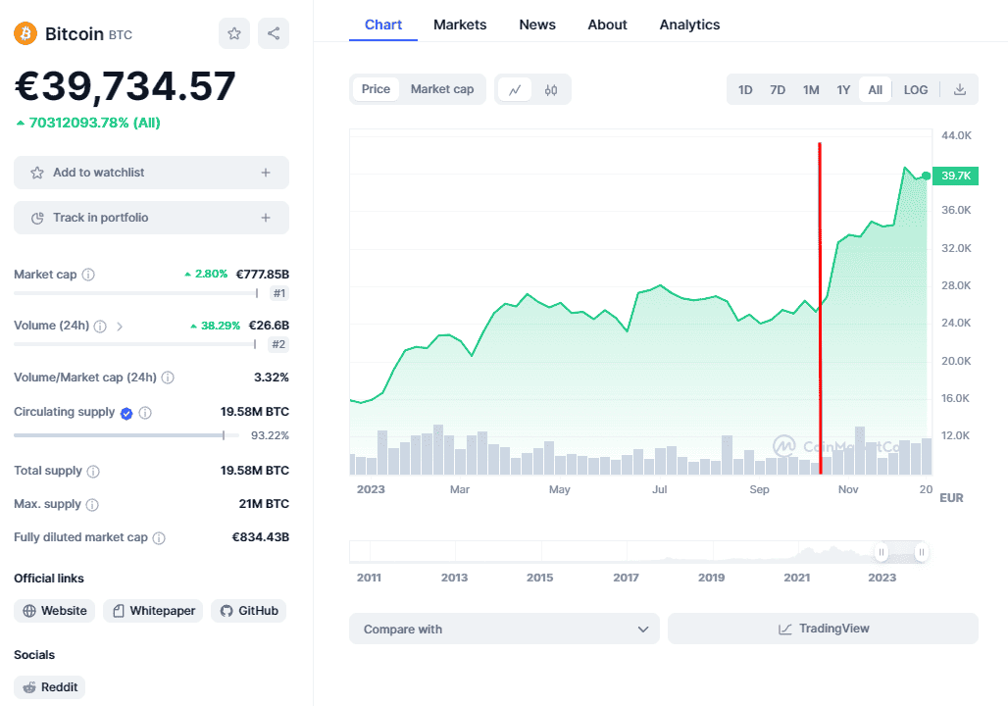Screen dimensions: 1008x706
Task: Star Bitcoin with the favorite icon button
Action: (x=234, y=33)
